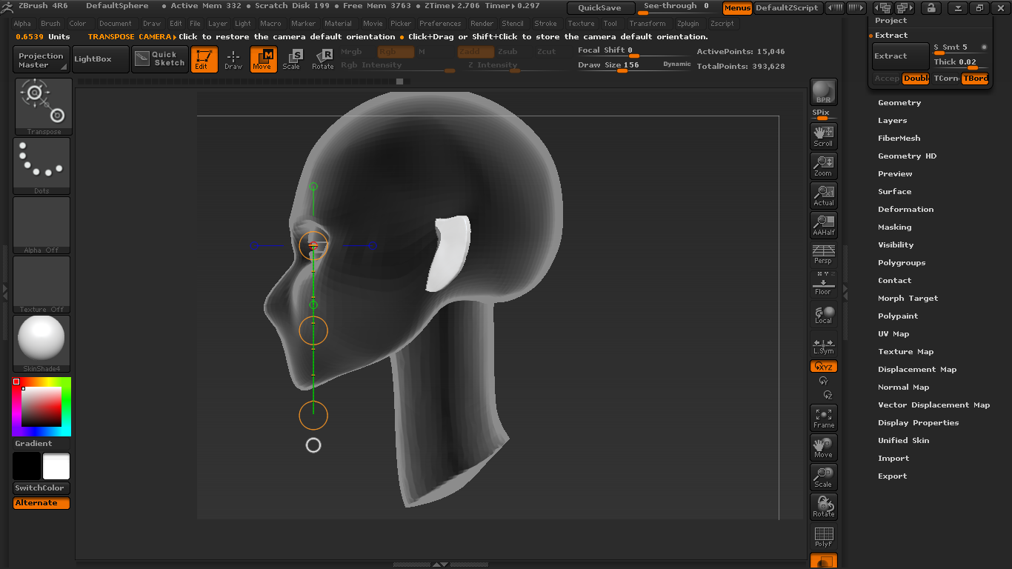Select the transpose Rotate mode beside Mrgb
The width and height of the screenshot is (1012, 569).
[322, 59]
